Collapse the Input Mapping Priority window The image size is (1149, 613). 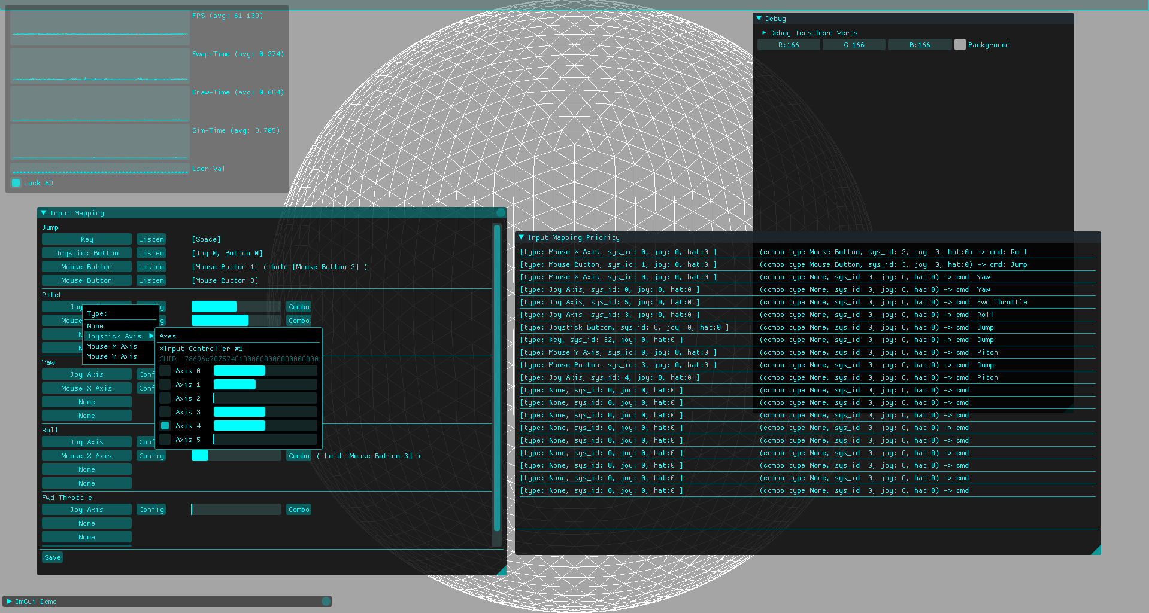[x=522, y=237]
